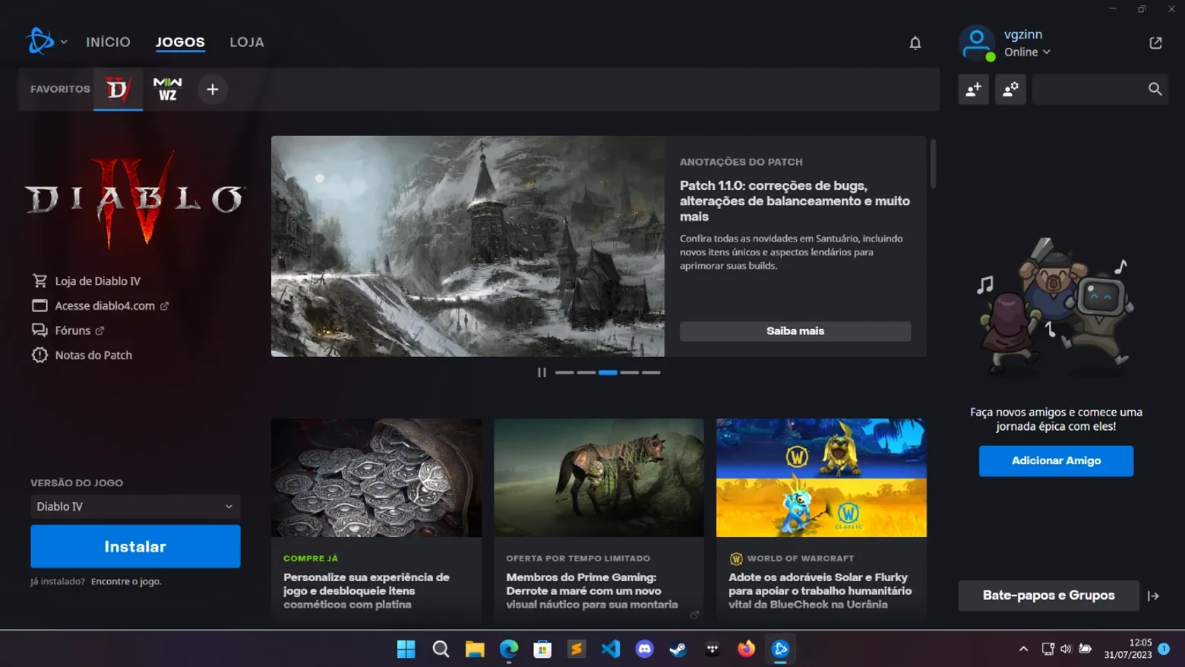
Task: Click Battle.net taskbar icon
Action: (x=780, y=649)
